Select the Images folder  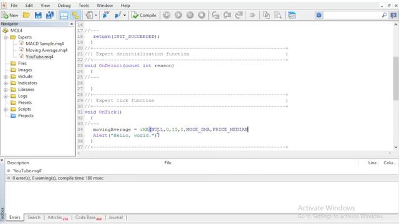click(25, 70)
